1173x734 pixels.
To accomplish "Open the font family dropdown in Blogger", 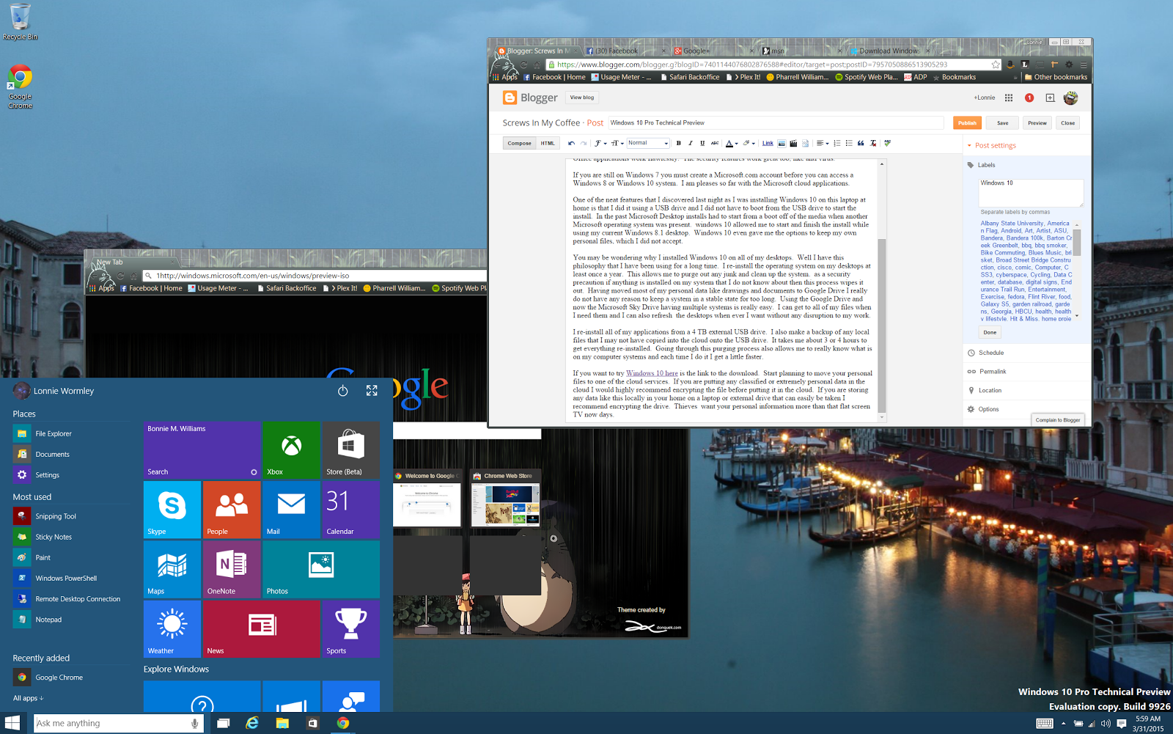I will (x=600, y=143).
